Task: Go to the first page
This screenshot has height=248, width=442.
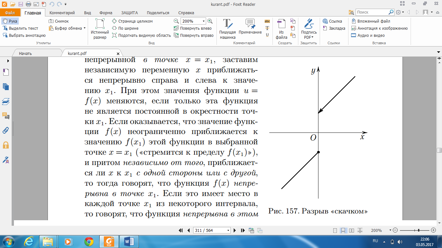Action: 181,231
